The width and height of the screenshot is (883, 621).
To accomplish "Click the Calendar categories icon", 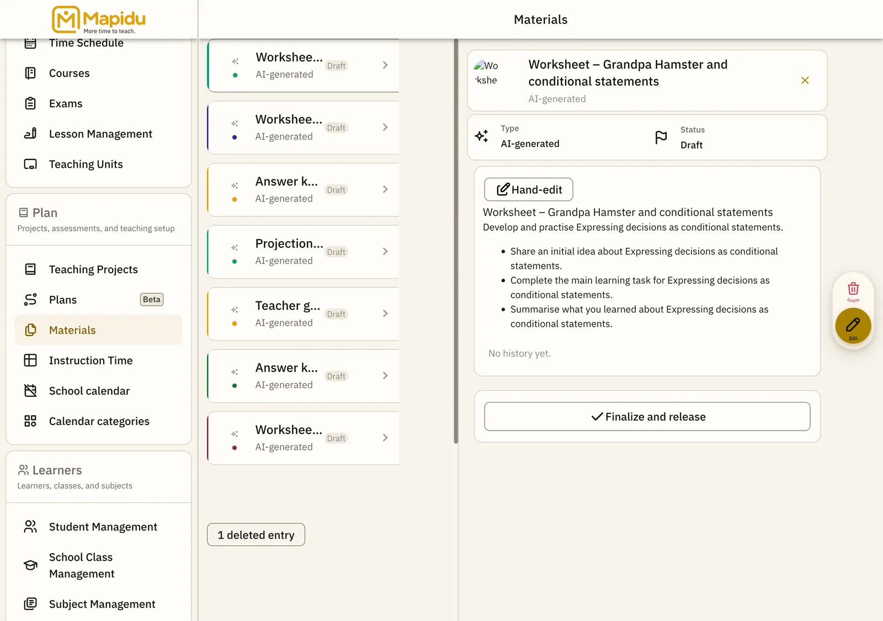I will pos(30,421).
